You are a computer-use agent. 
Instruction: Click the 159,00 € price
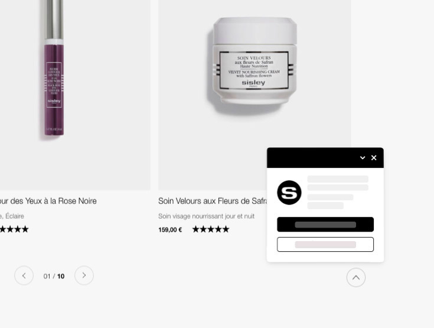[x=170, y=230]
